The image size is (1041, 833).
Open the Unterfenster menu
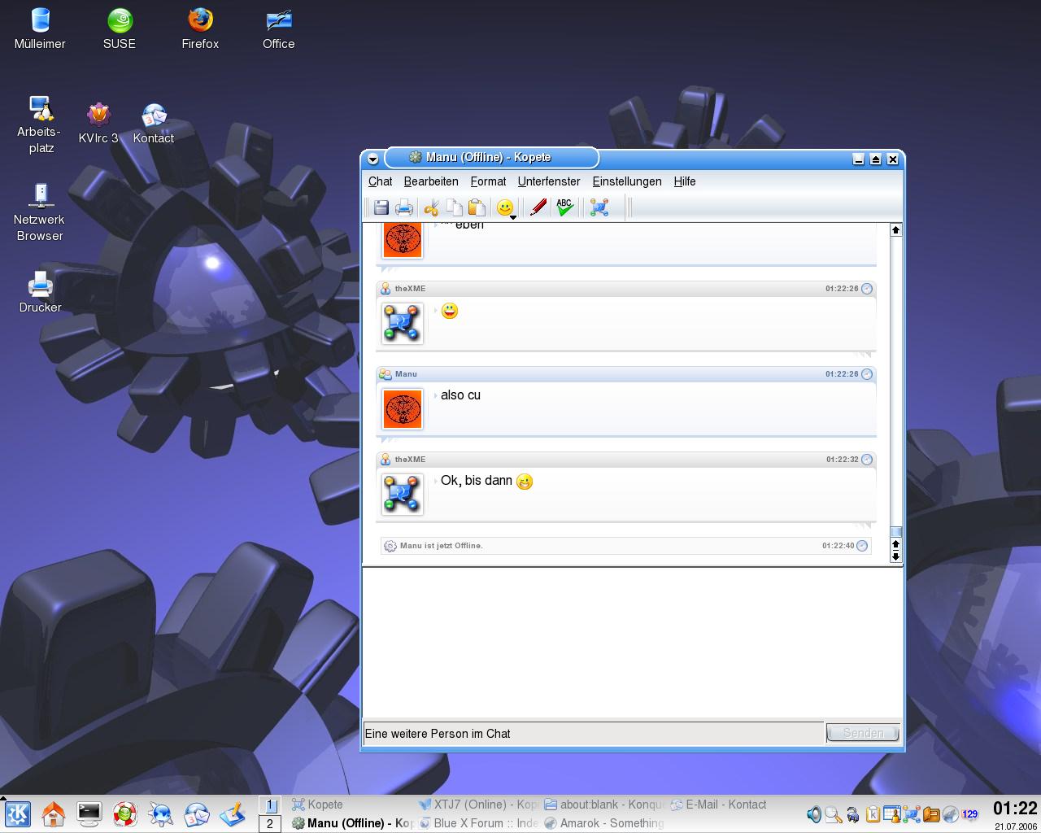[549, 181]
